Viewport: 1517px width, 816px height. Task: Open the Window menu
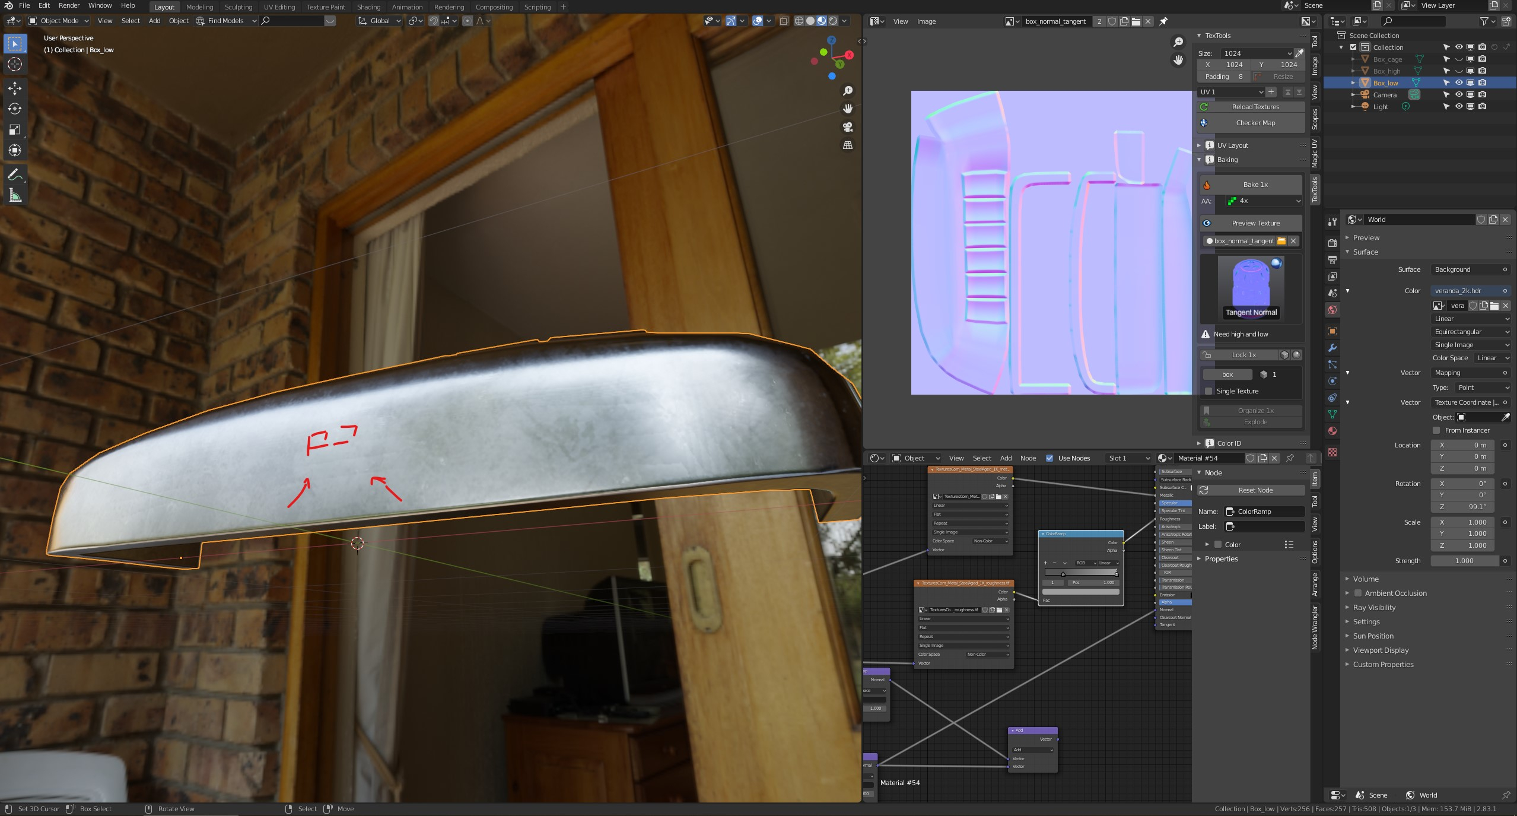(100, 5)
